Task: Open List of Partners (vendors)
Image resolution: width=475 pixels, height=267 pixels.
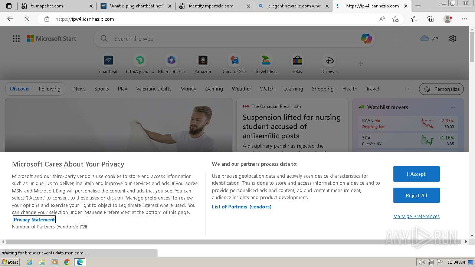Action: coord(242,207)
